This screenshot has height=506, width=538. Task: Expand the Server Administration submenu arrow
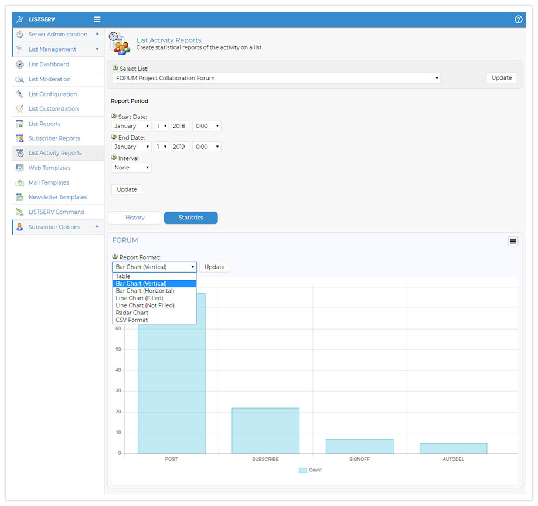click(x=97, y=34)
